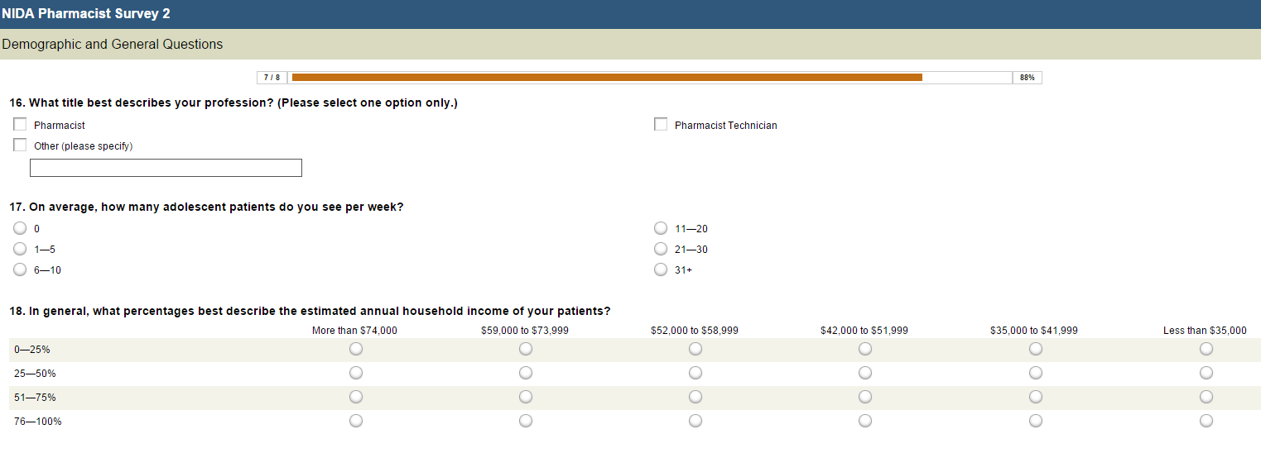Select 76—100% for $42,000 to $51,999
Screen dimensions: 1261x453
click(865, 421)
